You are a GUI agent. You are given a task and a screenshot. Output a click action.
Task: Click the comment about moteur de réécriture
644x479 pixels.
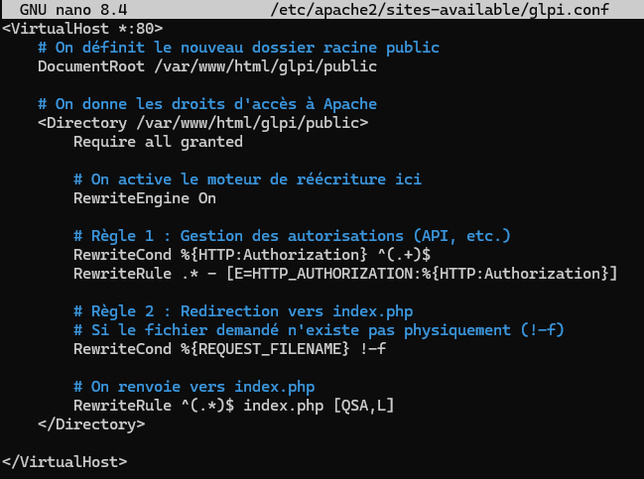point(247,180)
